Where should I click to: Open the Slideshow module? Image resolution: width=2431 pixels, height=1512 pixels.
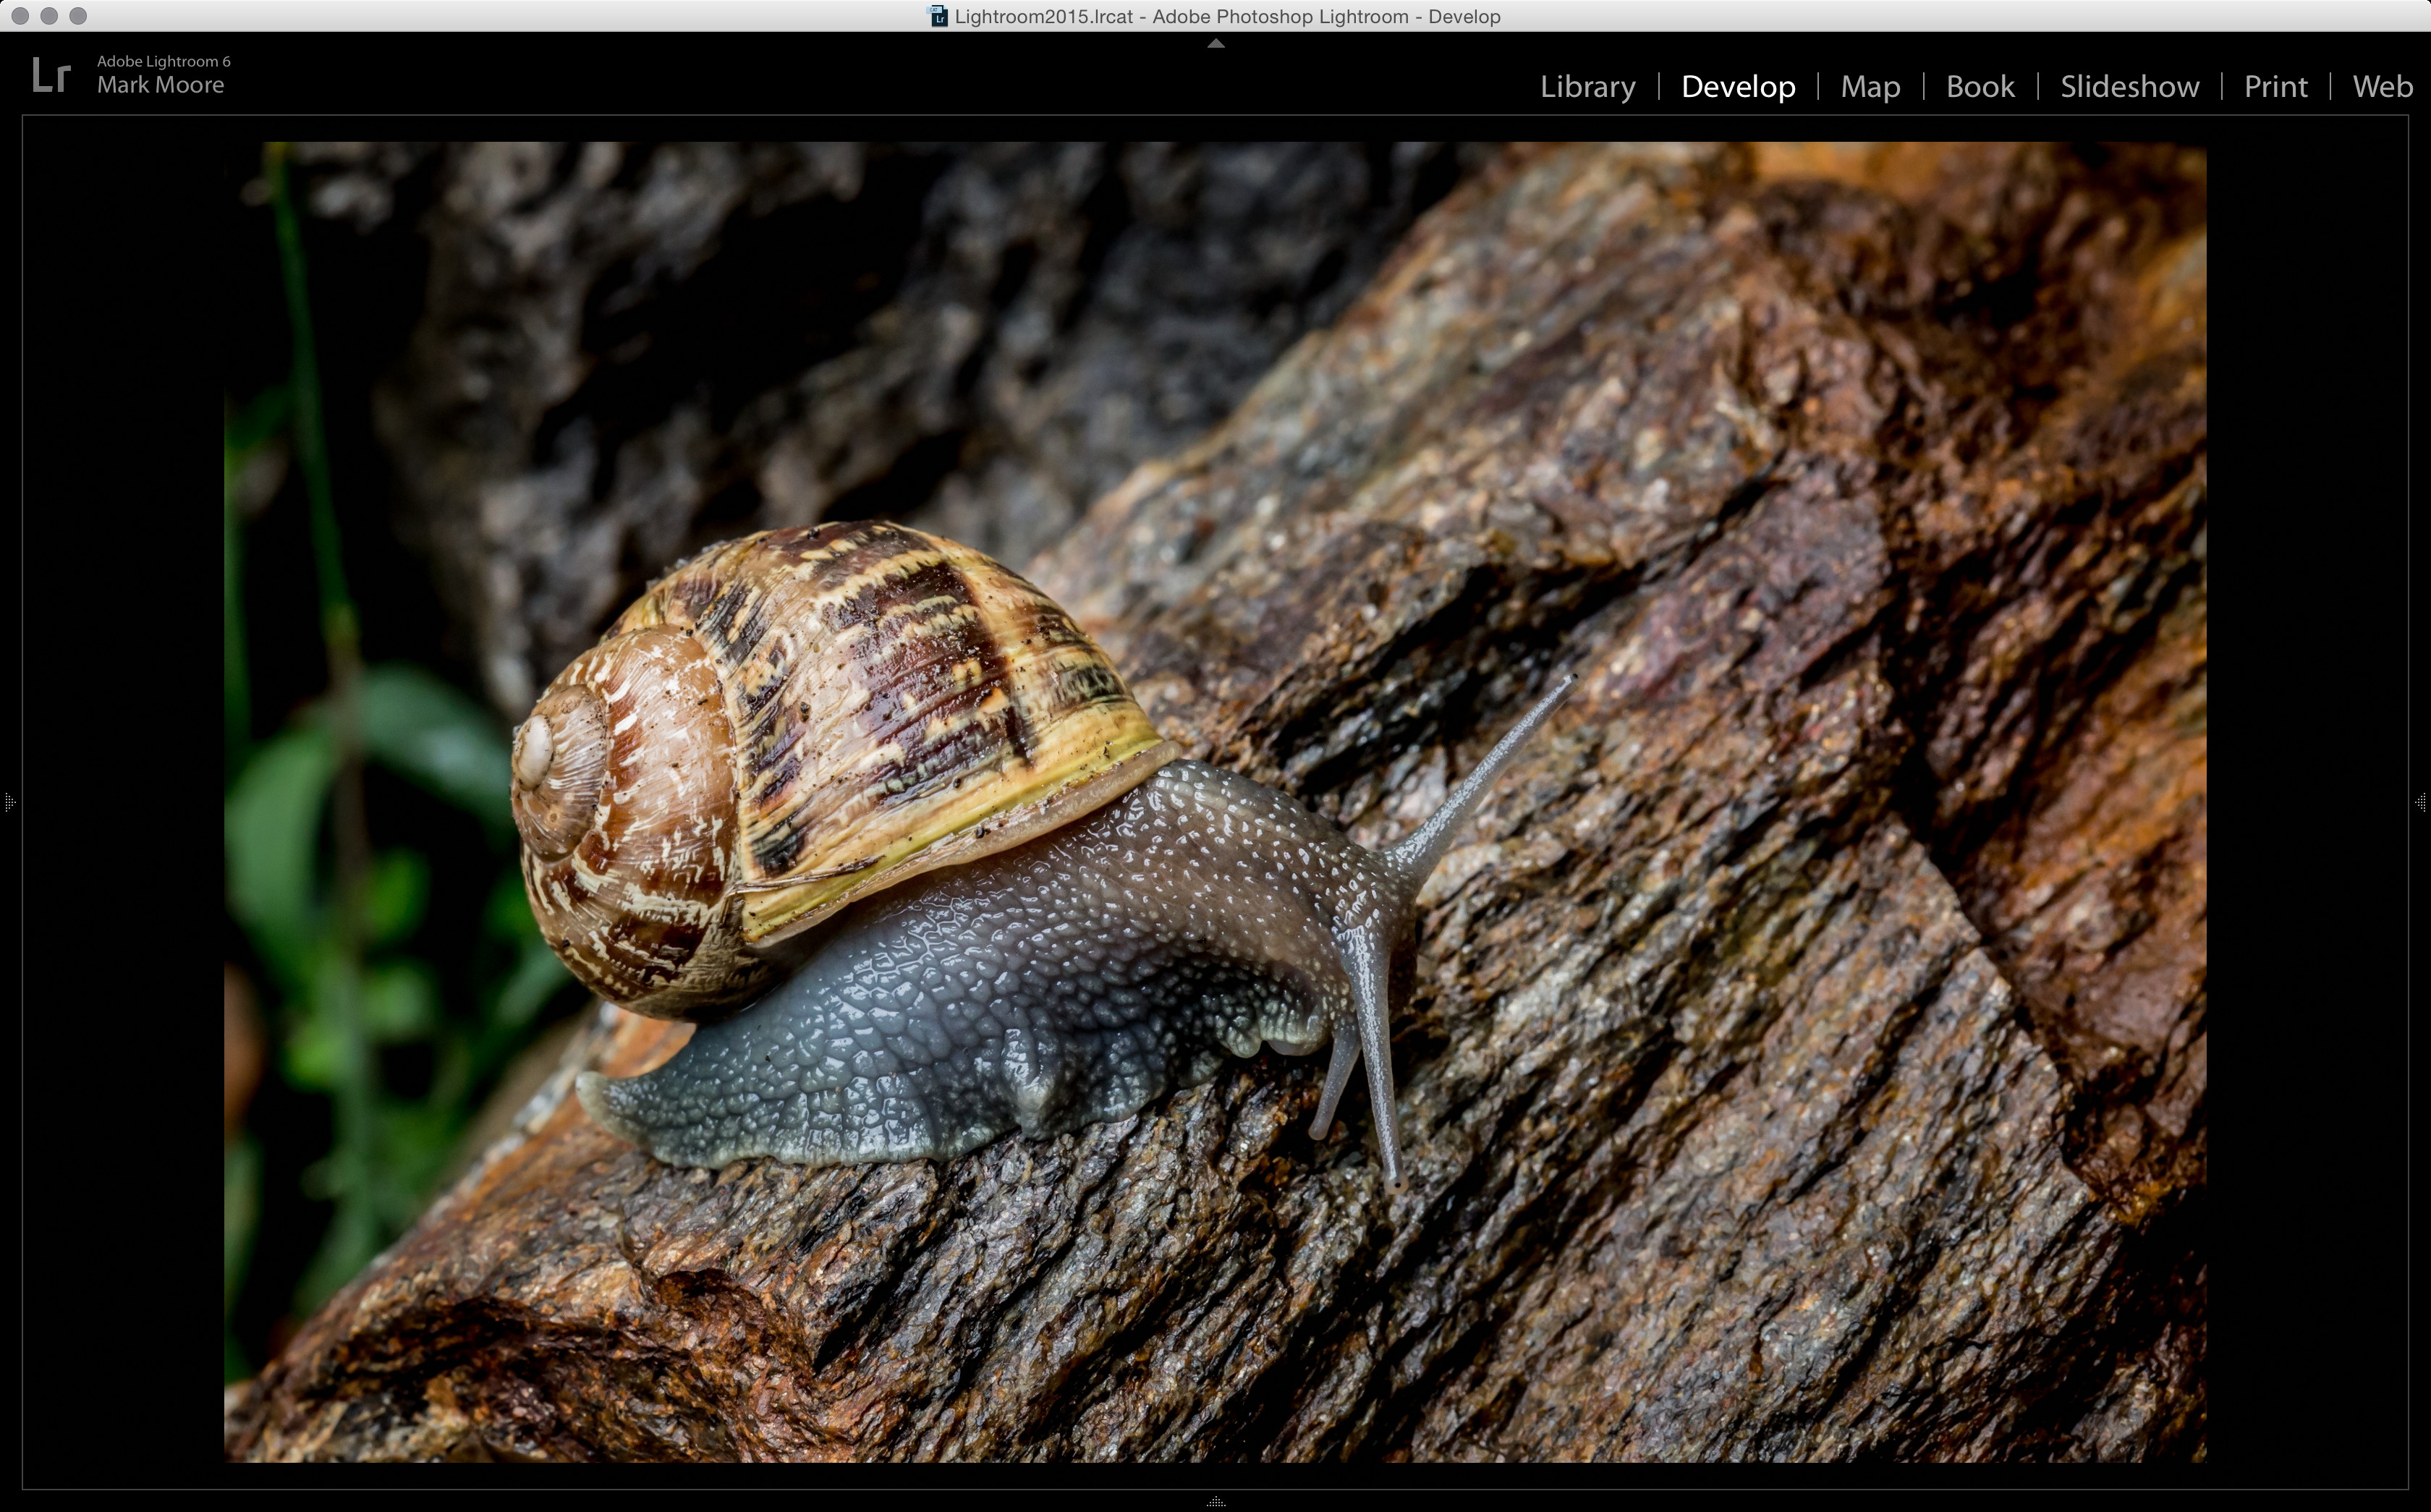pyautogui.click(x=2129, y=86)
